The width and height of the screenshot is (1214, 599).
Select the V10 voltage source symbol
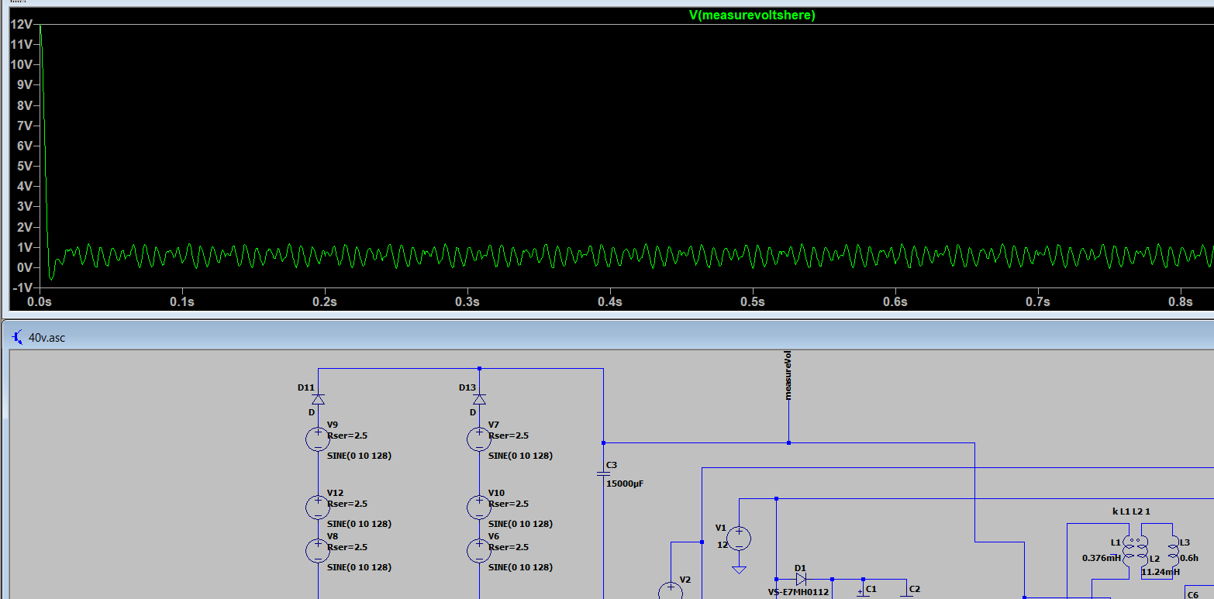[x=479, y=508]
